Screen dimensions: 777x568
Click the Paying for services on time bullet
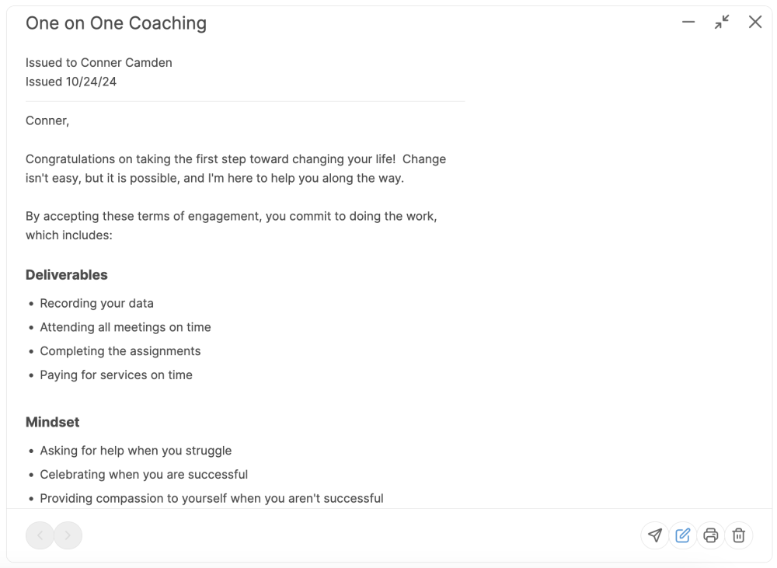point(116,375)
